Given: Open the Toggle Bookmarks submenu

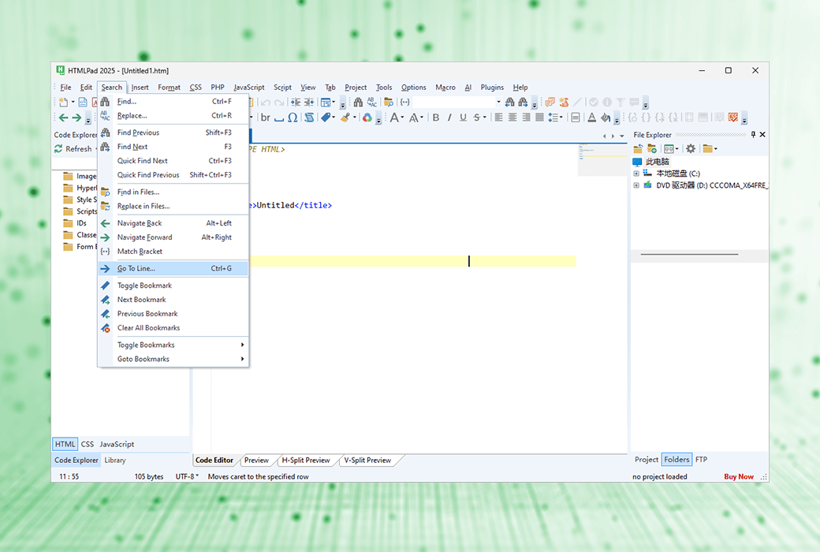Looking at the screenshot, I should (173, 345).
